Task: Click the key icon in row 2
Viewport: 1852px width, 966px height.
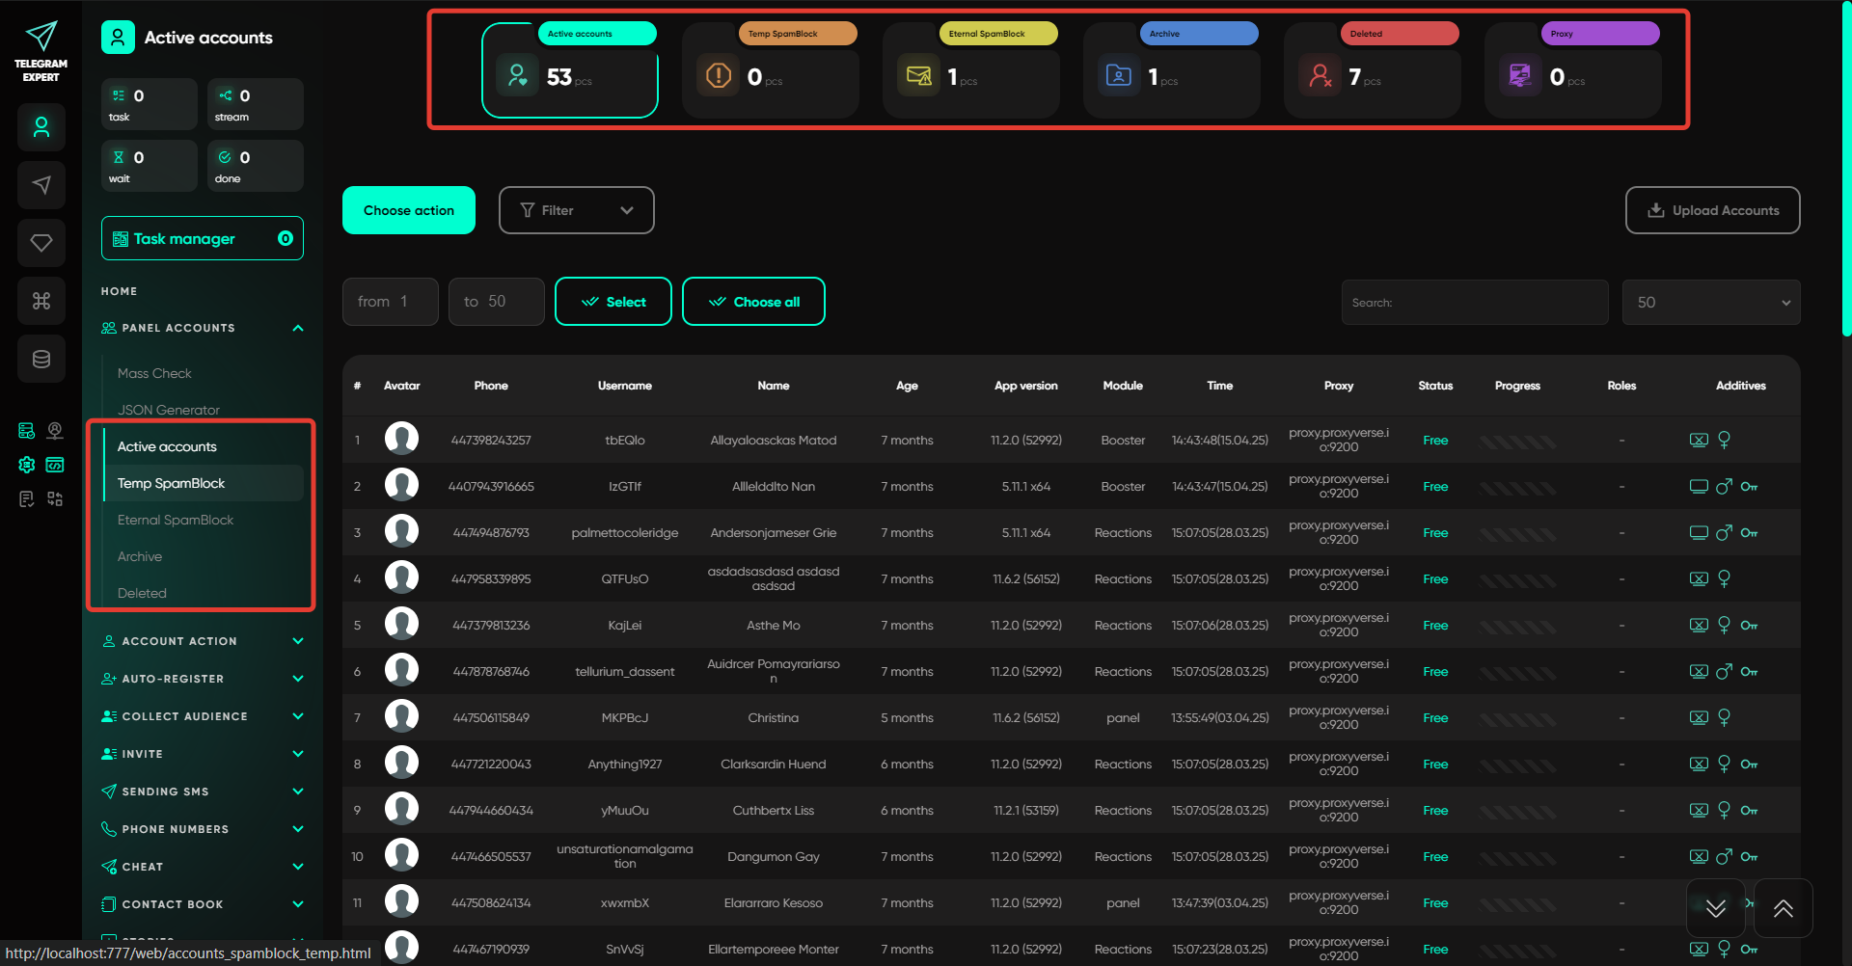Action: click(x=1749, y=487)
